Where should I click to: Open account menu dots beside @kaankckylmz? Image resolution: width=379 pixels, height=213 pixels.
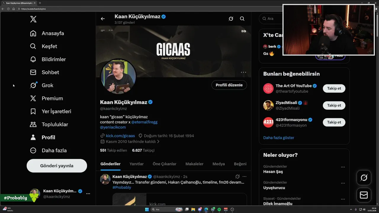[x=88, y=194]
